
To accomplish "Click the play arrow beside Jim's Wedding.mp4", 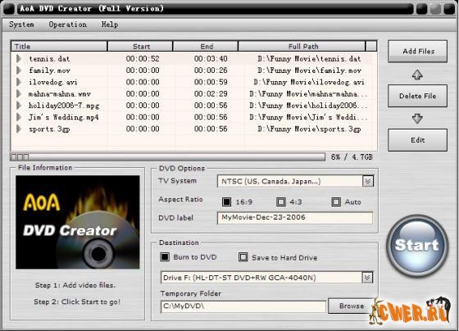I will point(19,117).
